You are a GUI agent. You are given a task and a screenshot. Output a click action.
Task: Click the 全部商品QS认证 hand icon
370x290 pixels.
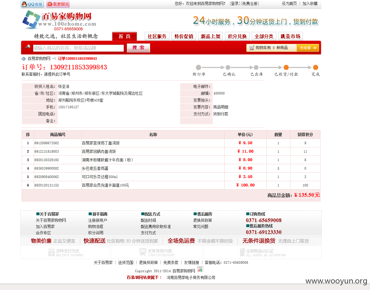(x=242, y=252)
